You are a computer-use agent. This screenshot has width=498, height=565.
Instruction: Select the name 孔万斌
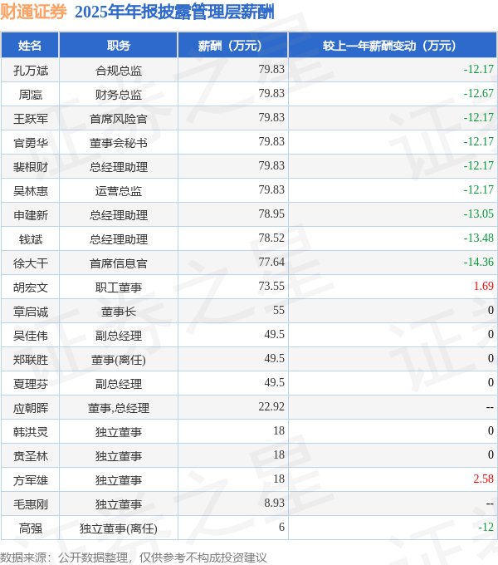click(x=31, y=70)
